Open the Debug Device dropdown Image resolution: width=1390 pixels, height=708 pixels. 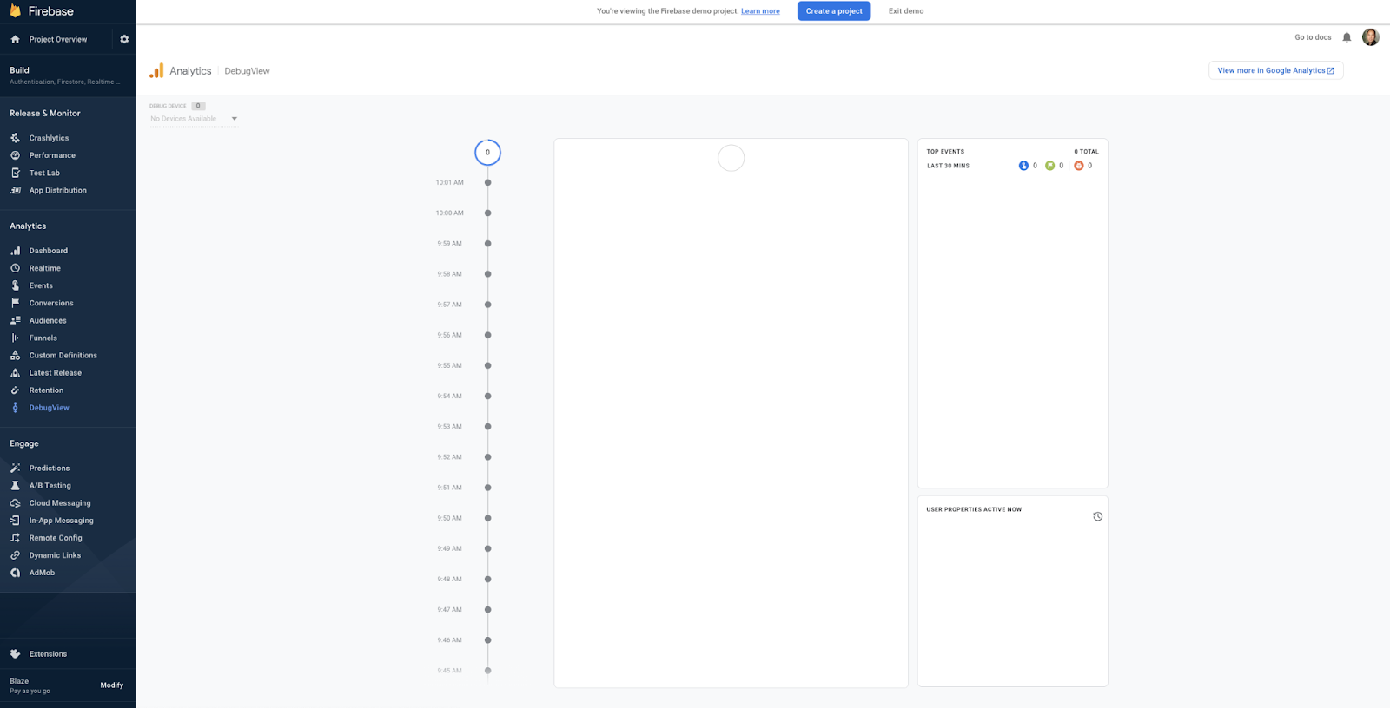tap(194, 119)
